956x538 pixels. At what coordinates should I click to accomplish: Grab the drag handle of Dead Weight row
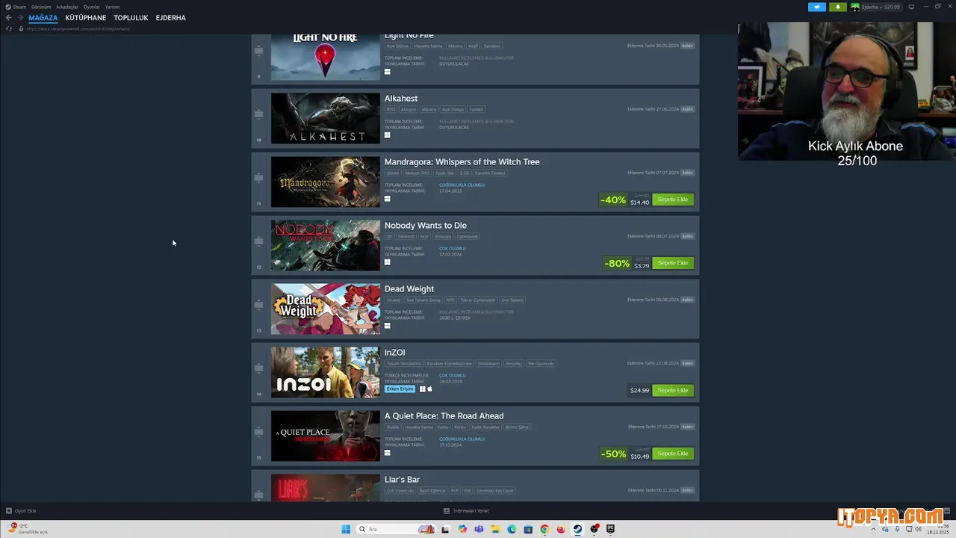[258, 305]
